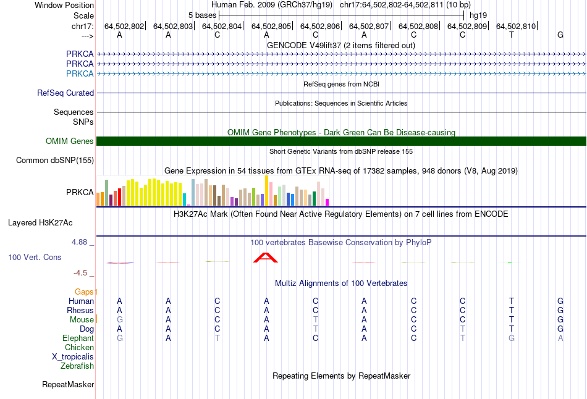Open the 100 Vert. Cons track label
This screenshot has width=587, height=399.
pos(35,257)
